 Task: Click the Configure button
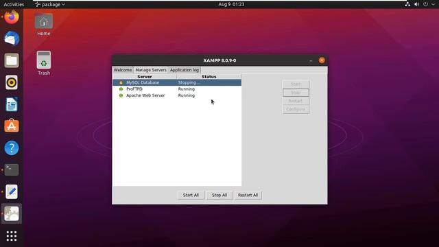click(x=296, y=109)
